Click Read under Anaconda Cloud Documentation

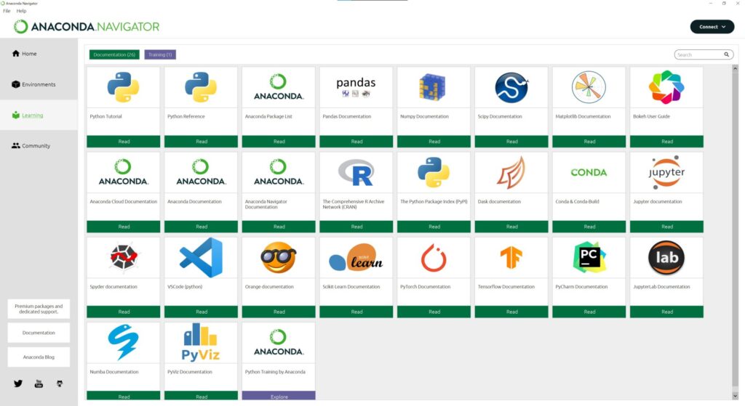tap(124, 227)
